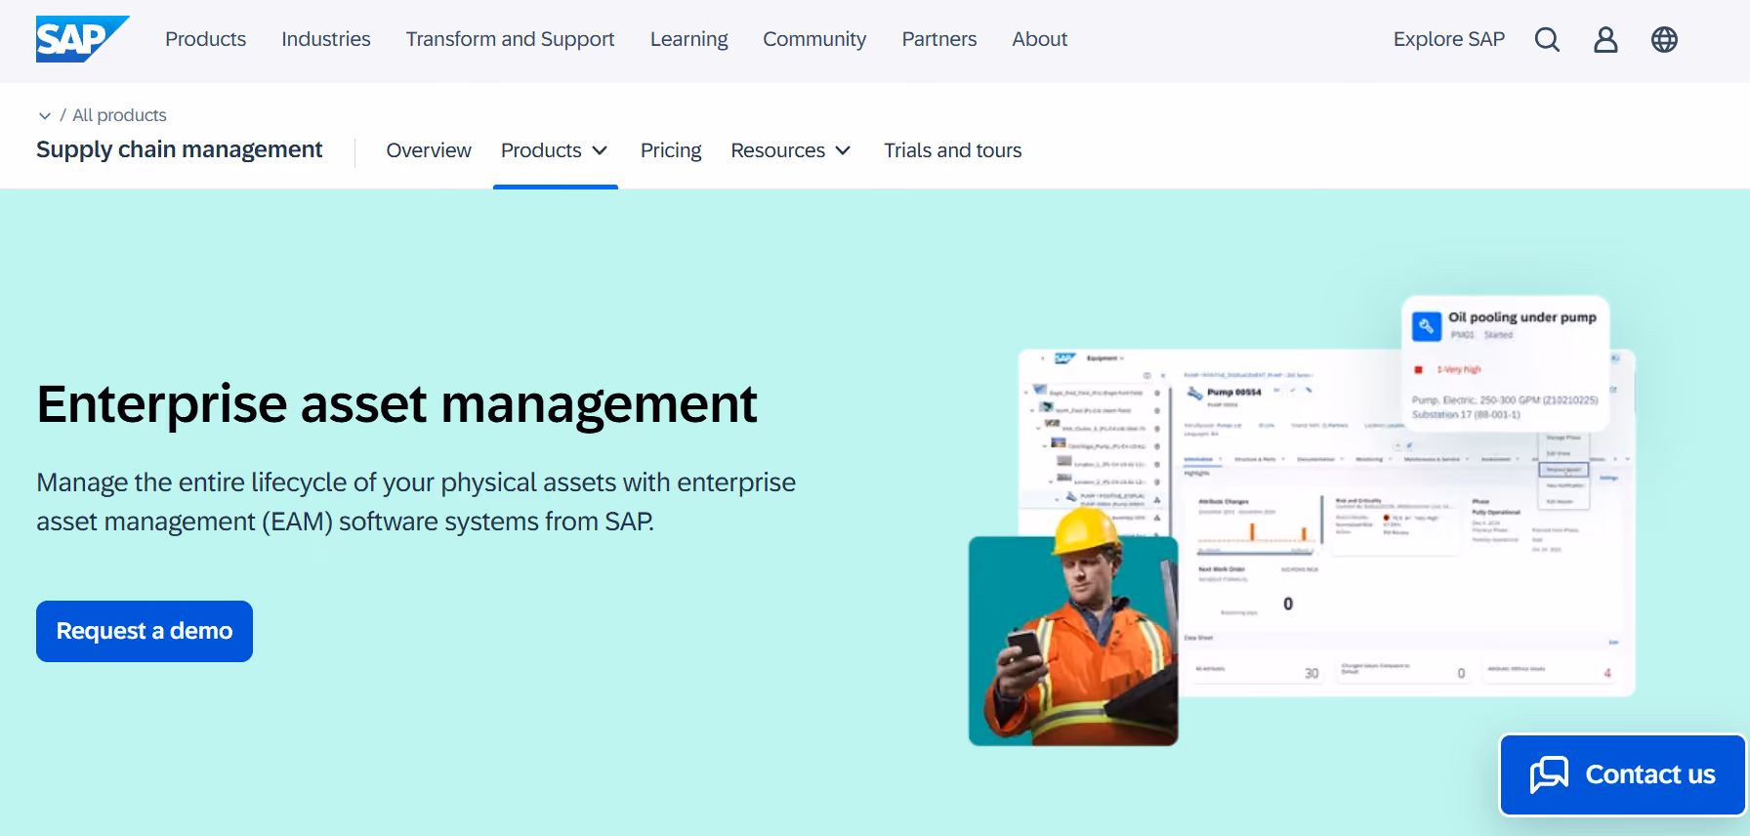
Task: Open the About menu
Action: click(x=1039, y=39)
